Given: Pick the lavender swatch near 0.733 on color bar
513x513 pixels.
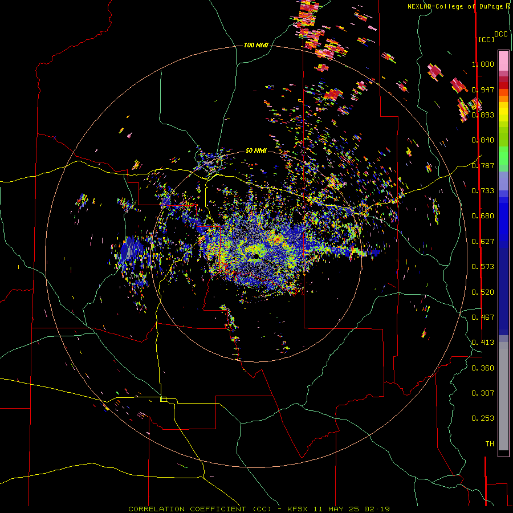Looking at the screenshot, I should [503, 181].
